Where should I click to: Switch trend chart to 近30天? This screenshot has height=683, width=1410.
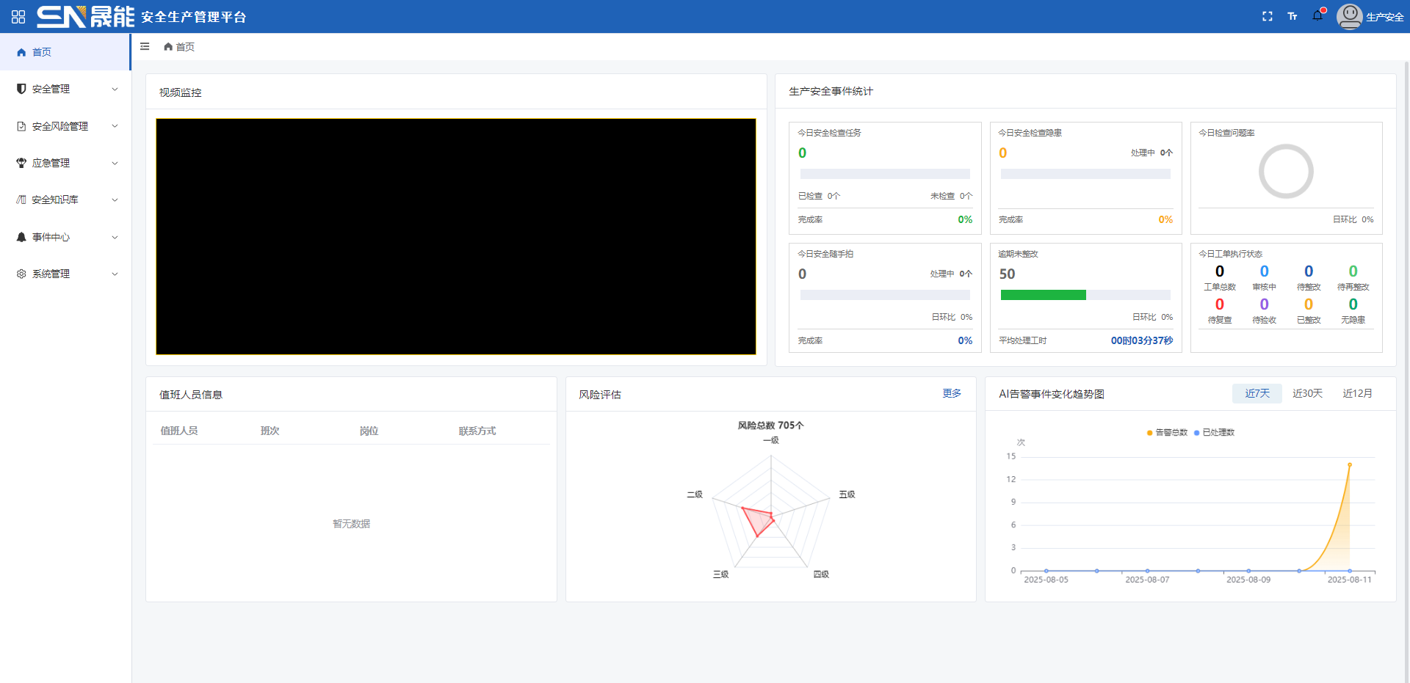coord(1307,393)
